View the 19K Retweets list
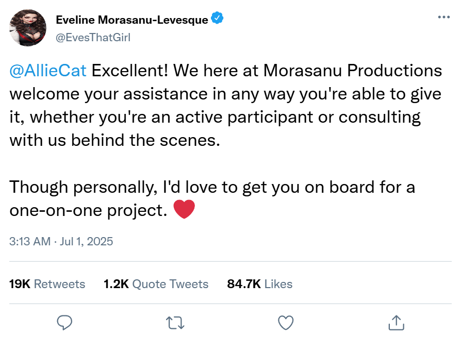Image resolution: width=461 pixels, height=351 pixels. [47, 284]
